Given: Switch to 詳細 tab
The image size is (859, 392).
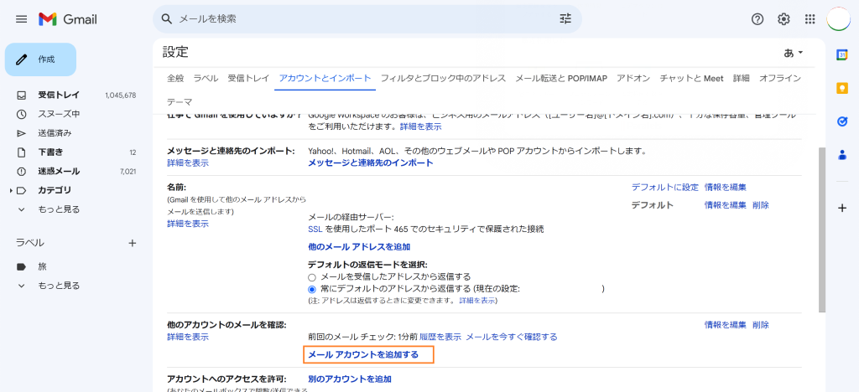Looking at the screenshot, I should [742, 78].
